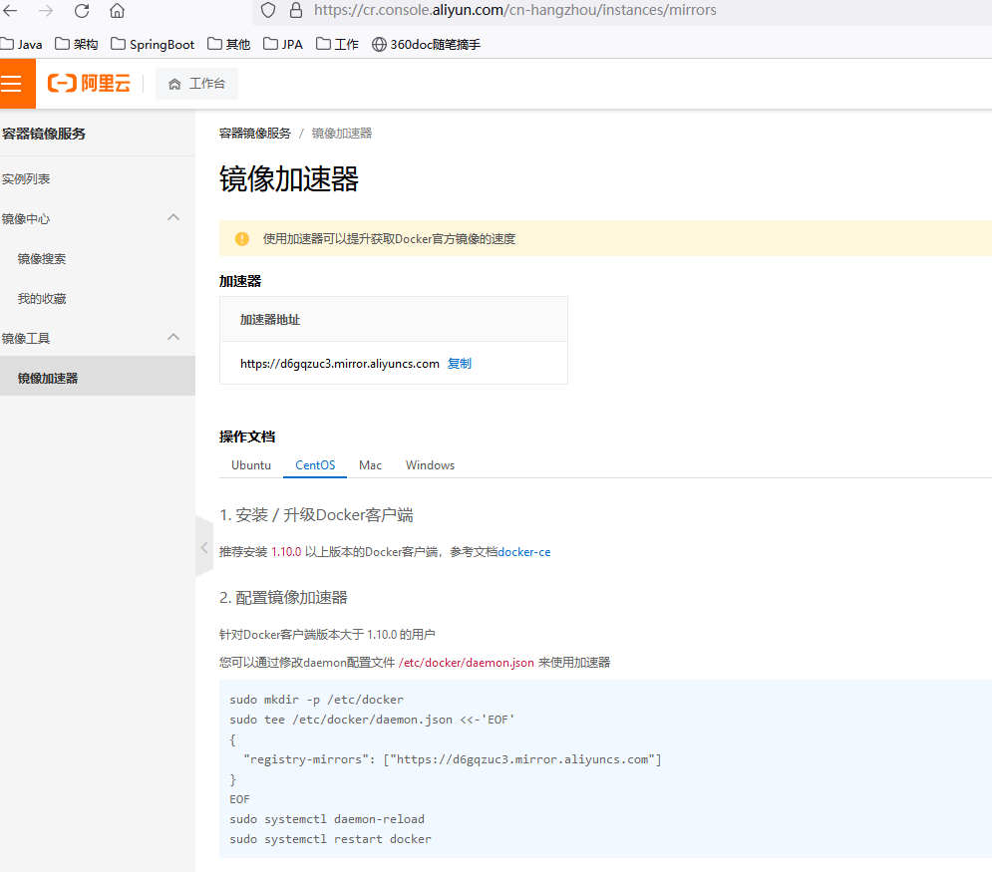Click the 容器镜像服务 breadcrumb link
The height and width of the screenshot is (872, 992).
(x=255, y=134)
